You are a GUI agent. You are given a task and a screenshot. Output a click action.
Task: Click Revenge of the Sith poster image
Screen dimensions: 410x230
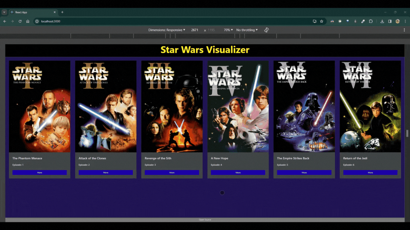point(172,106)
